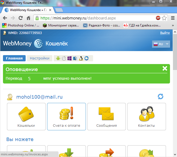
Task: Click the vertical scrollbar thumb
Action: (175, 52)
